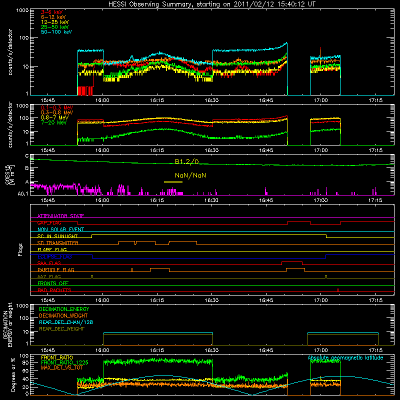Select the SAA_FLAG label
Viewport: 400px width, 400px height.
pyautogui.click(x=49, y=263)
